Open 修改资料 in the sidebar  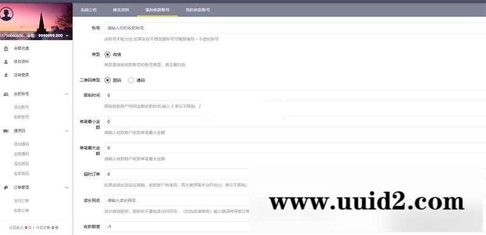tap(21, 61)
